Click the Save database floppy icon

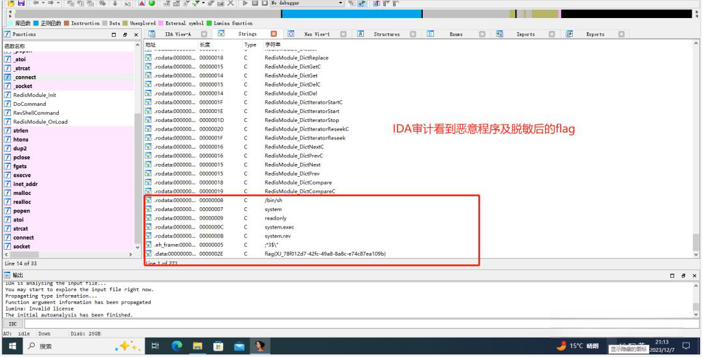coord(21,3)
